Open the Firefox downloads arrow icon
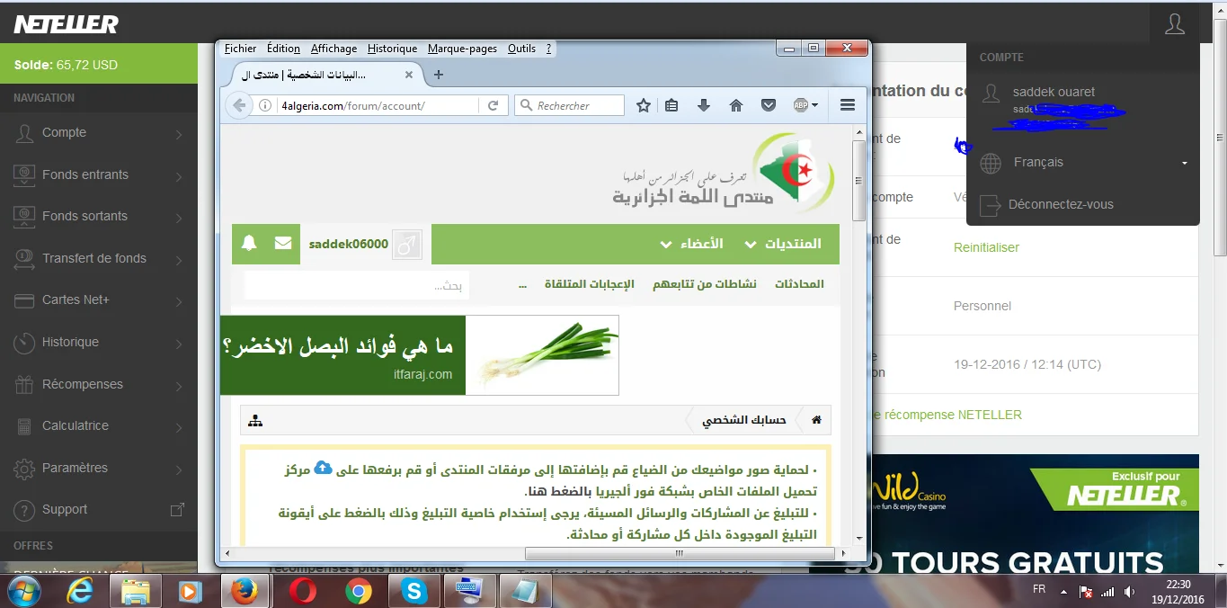This screenshot has height=608, width=1227. (704, 105)
